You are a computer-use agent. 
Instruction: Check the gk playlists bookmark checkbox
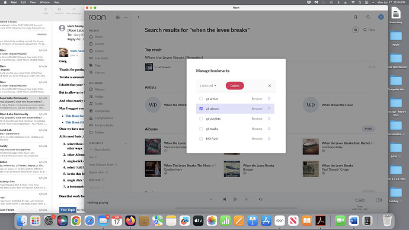click(201, 119)
